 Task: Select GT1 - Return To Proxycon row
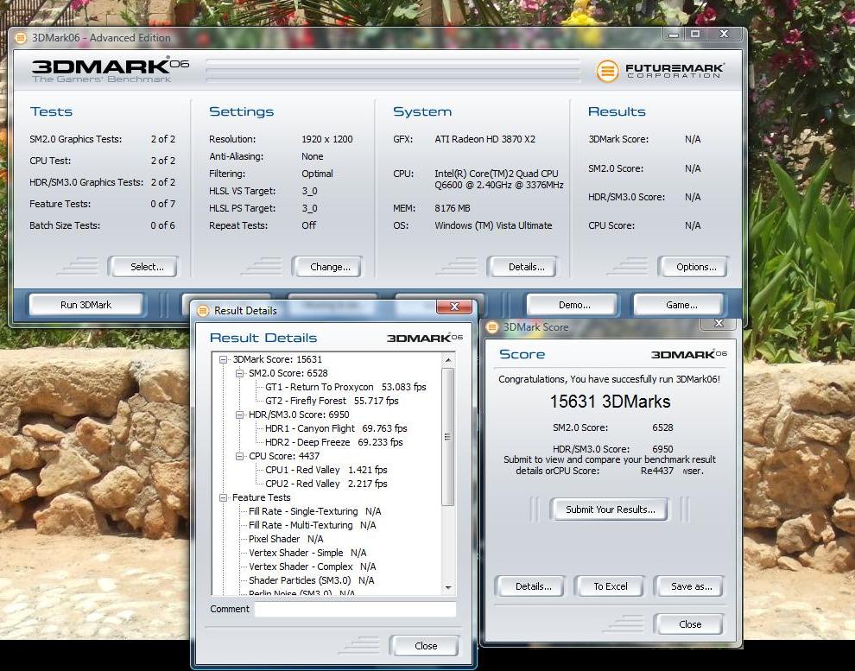pyautogui.click(x=345, y=387)
